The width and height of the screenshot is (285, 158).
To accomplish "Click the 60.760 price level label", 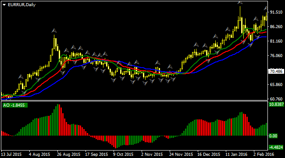I will pyautogui.click(x=276, y=99).
